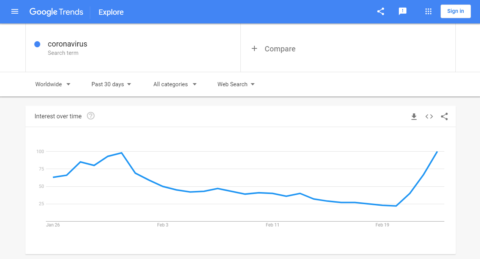The image size is (480, 259).
Task: Expand the All categories dropdown
Action: click(175, 84)
